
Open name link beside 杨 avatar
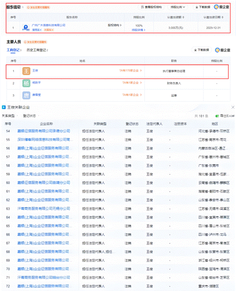[37, 83]
